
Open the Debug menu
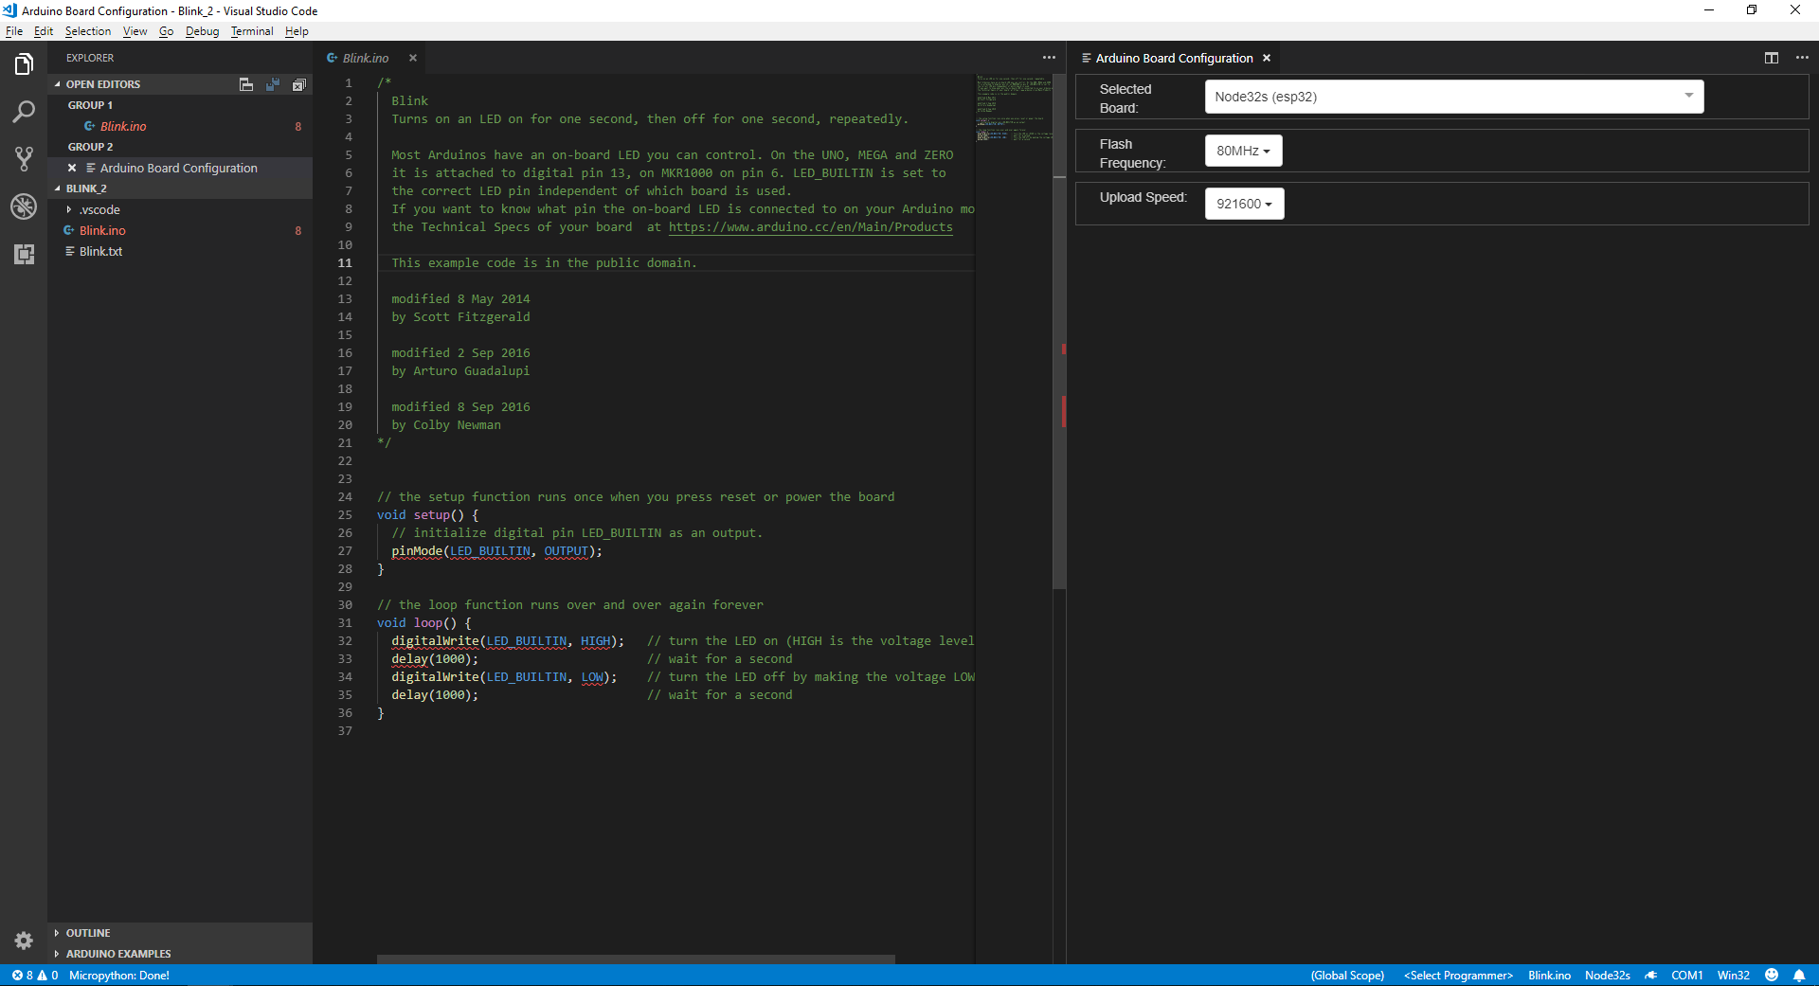[202, 31]
